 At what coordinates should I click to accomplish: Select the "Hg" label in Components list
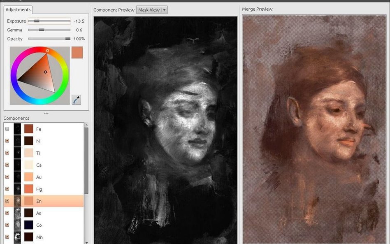coord(39,189)
